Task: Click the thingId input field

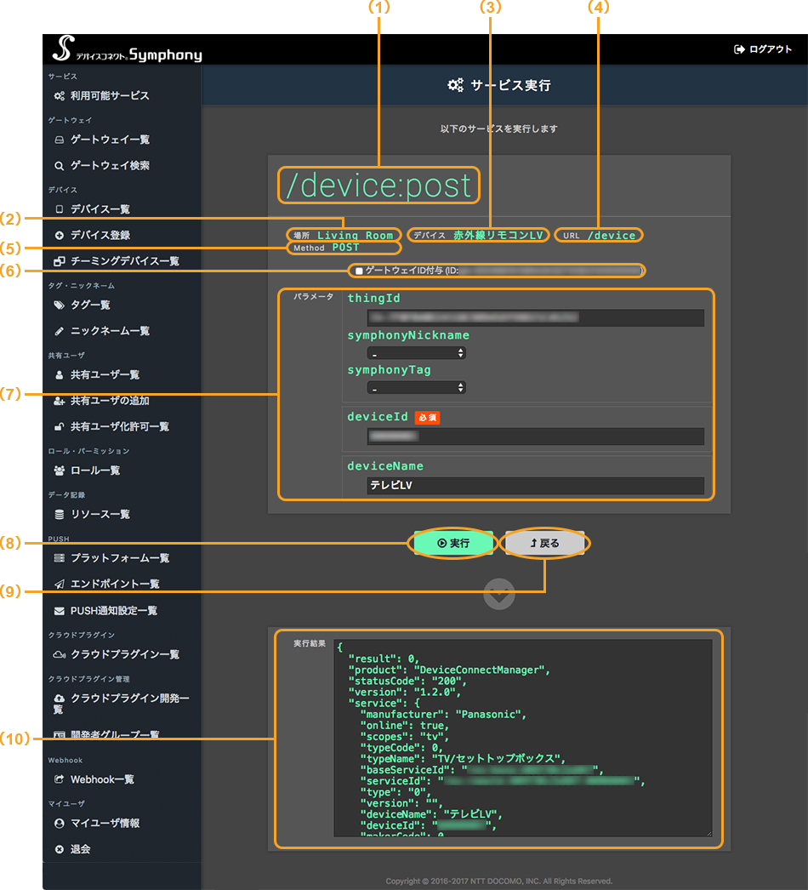Action: click(535, 317)
